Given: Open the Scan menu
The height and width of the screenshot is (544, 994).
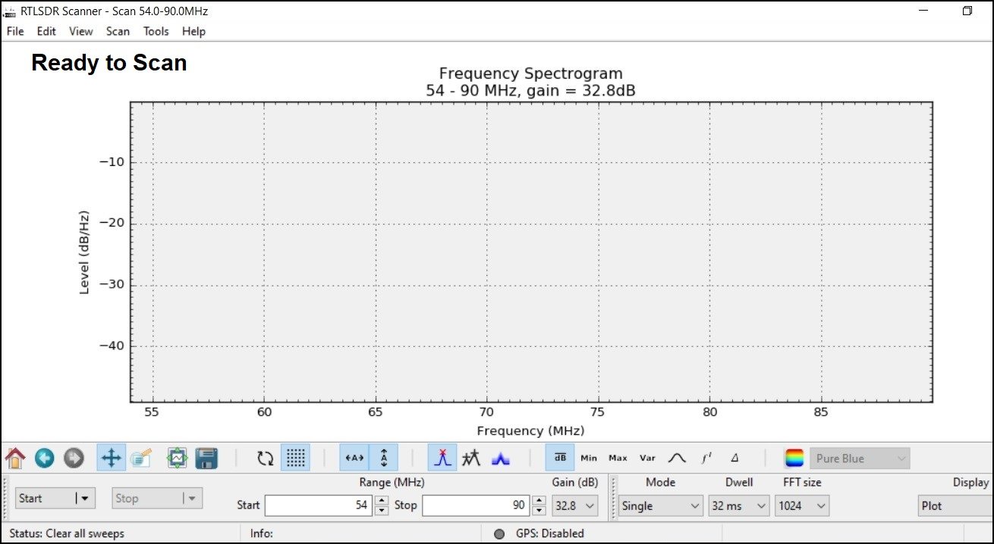Looking at the screenshot, I should click(x=118, y=31).
